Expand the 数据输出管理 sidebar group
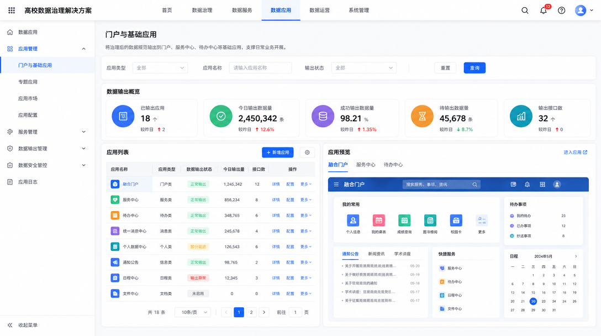This screenshot has width=601, height=336. (x=83, y=149)
